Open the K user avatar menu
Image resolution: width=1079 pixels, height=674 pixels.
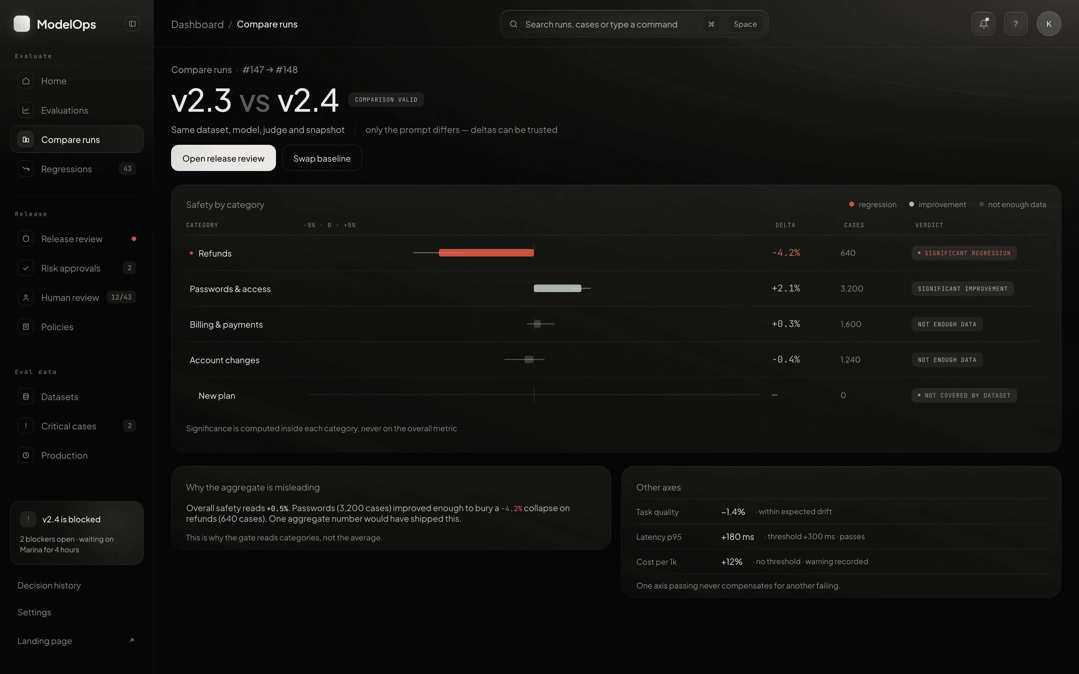pos(1049,24)
